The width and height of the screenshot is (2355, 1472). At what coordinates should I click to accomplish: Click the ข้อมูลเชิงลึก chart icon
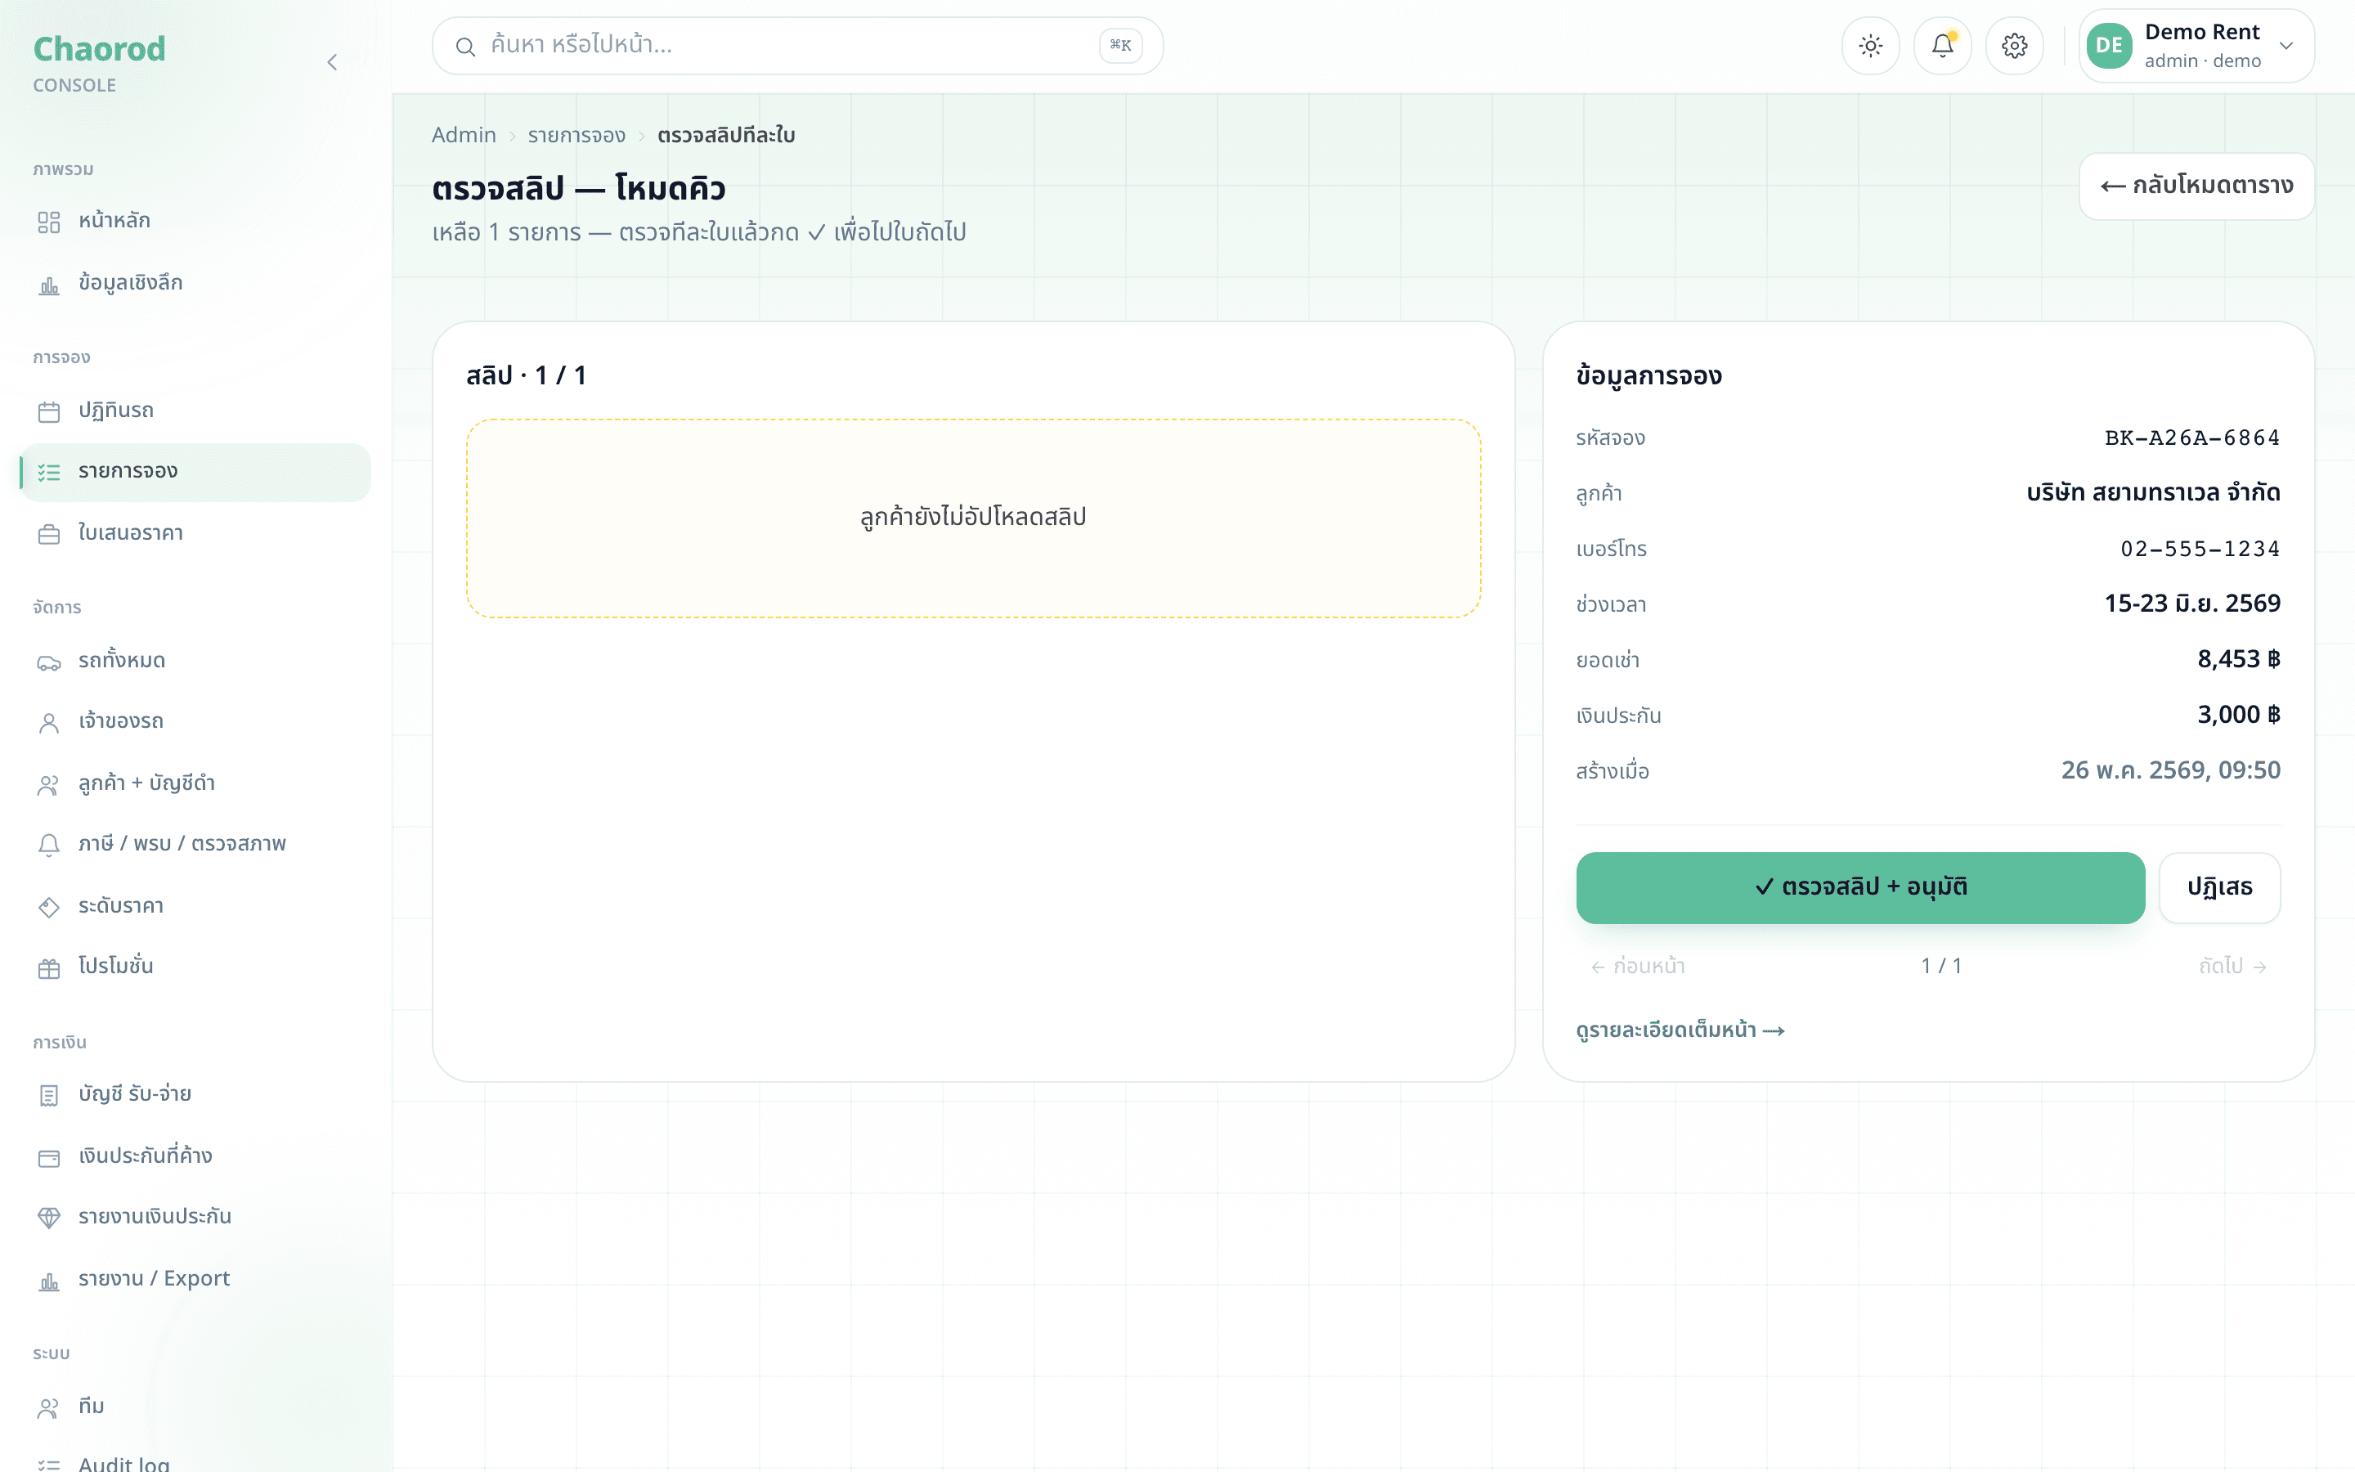[x=49, y=285]
